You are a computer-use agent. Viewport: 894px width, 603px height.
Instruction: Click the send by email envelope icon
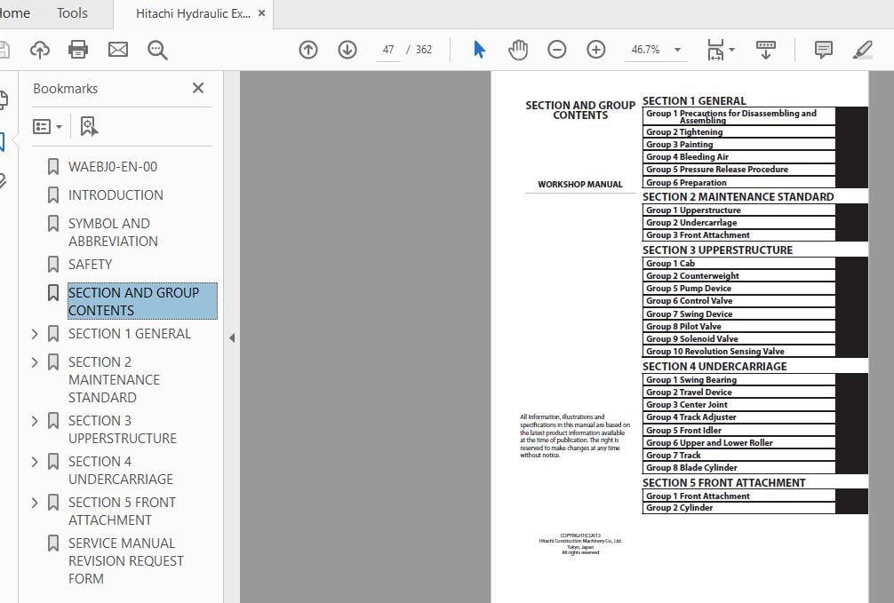tap(118, 50)
